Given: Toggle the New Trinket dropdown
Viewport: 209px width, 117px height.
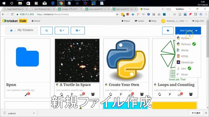Looking at the screenshot, I should [188, 31].
